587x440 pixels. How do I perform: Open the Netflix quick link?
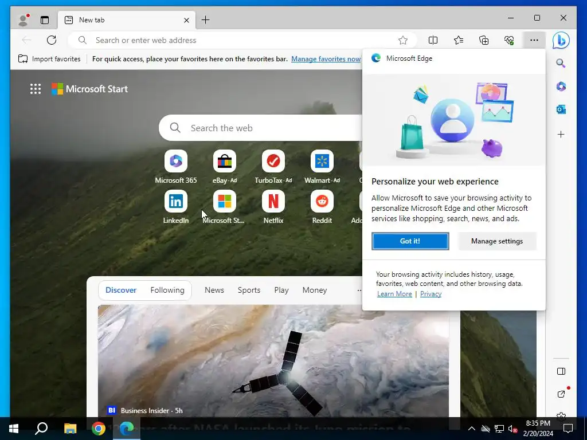click(x=273, y=207)
